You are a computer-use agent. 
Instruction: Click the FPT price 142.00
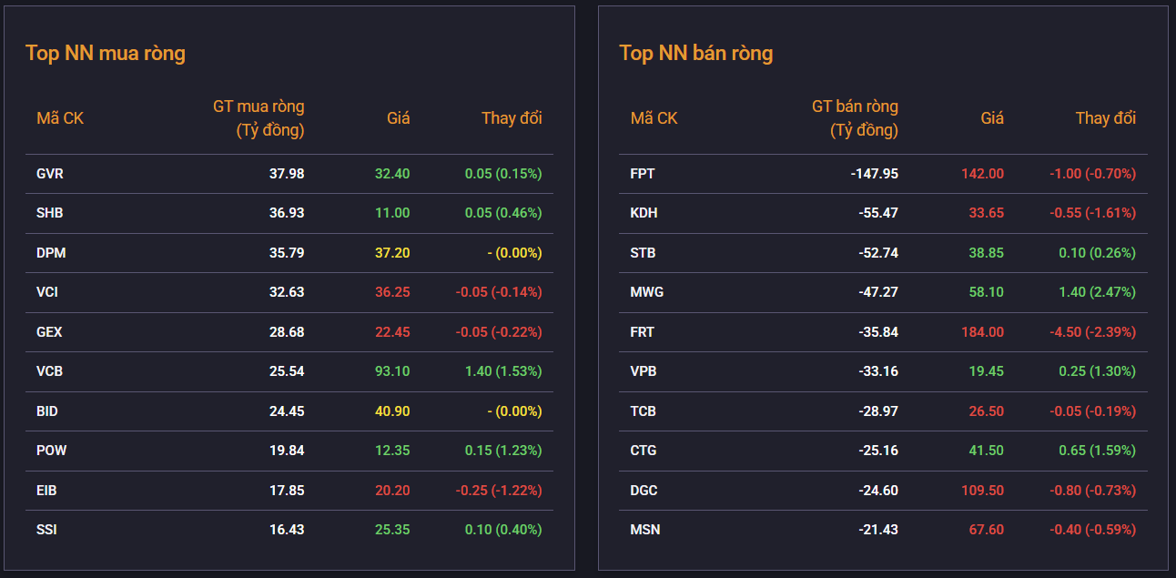(x=982, y=174)
